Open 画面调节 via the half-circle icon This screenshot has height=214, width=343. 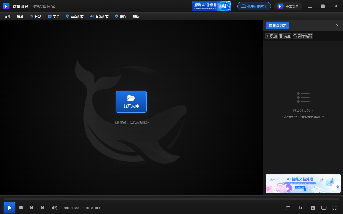(75, 16)
